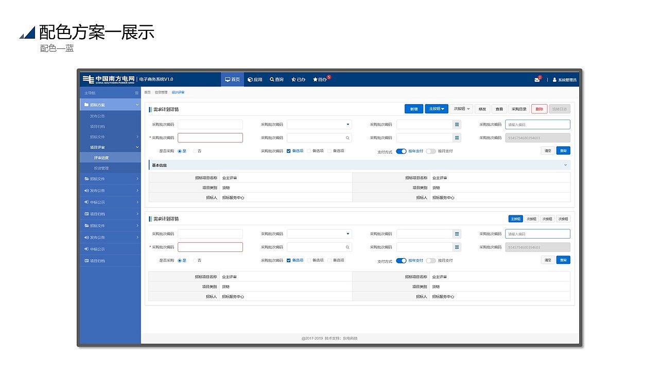
Task: Turn off 按年支付 switch in lower panel
Action: (402, 261)
